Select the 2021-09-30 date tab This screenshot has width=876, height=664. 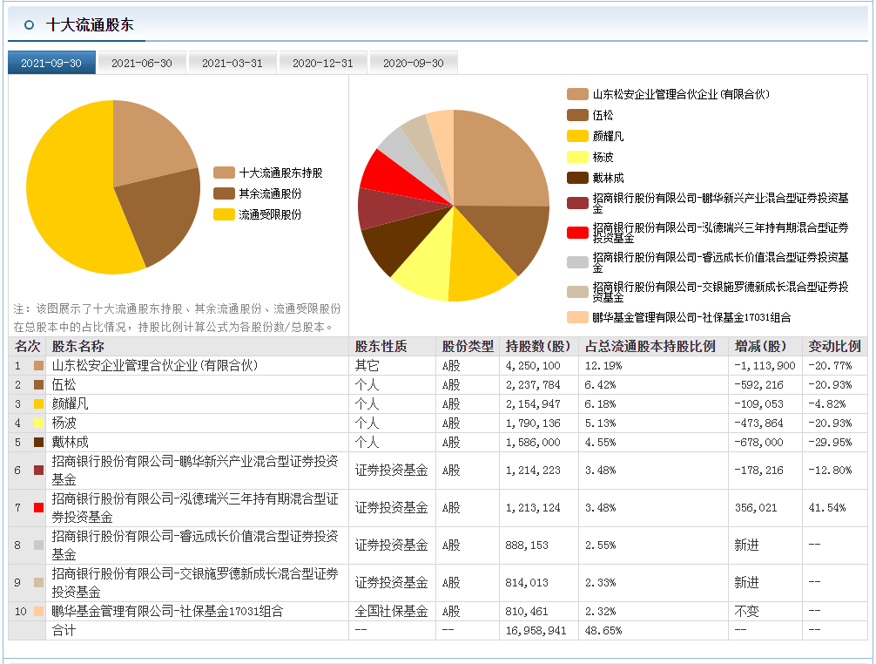(51, 64)
